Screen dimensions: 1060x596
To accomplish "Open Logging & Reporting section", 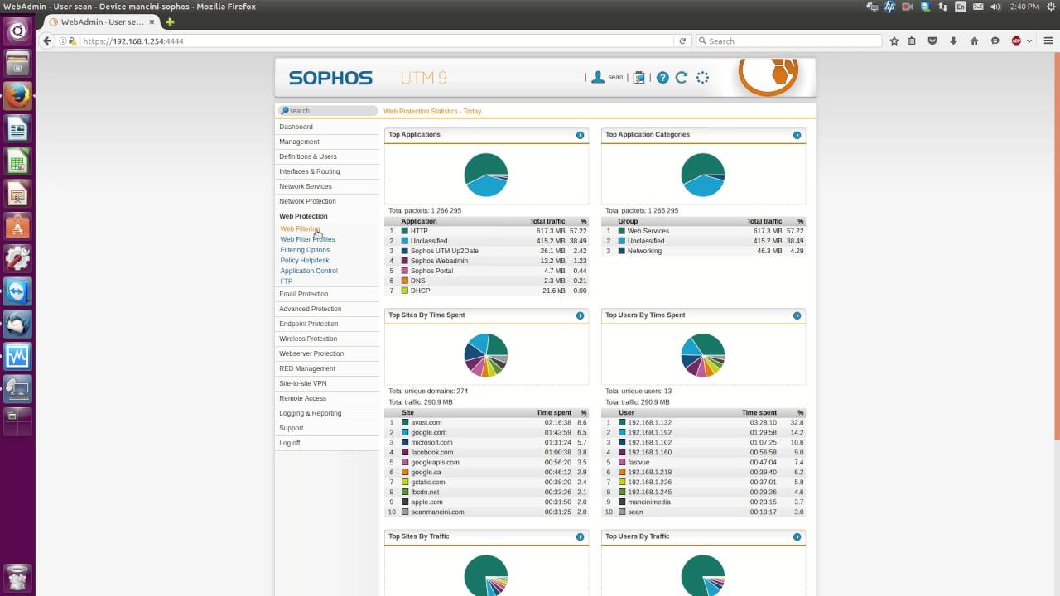I will tap(327, 413).
